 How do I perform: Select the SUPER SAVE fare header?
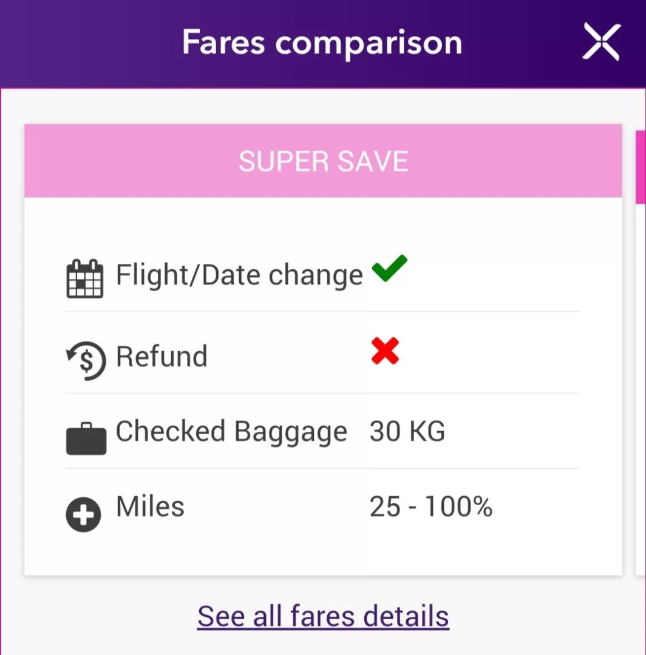click(323, 161)
